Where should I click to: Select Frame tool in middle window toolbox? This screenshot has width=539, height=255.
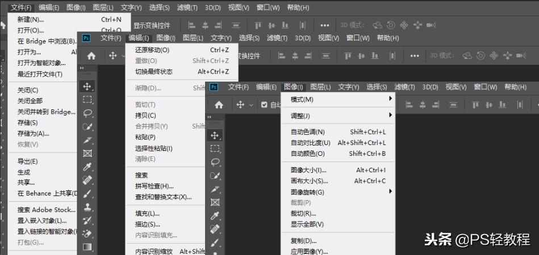(x=87, y=153)
